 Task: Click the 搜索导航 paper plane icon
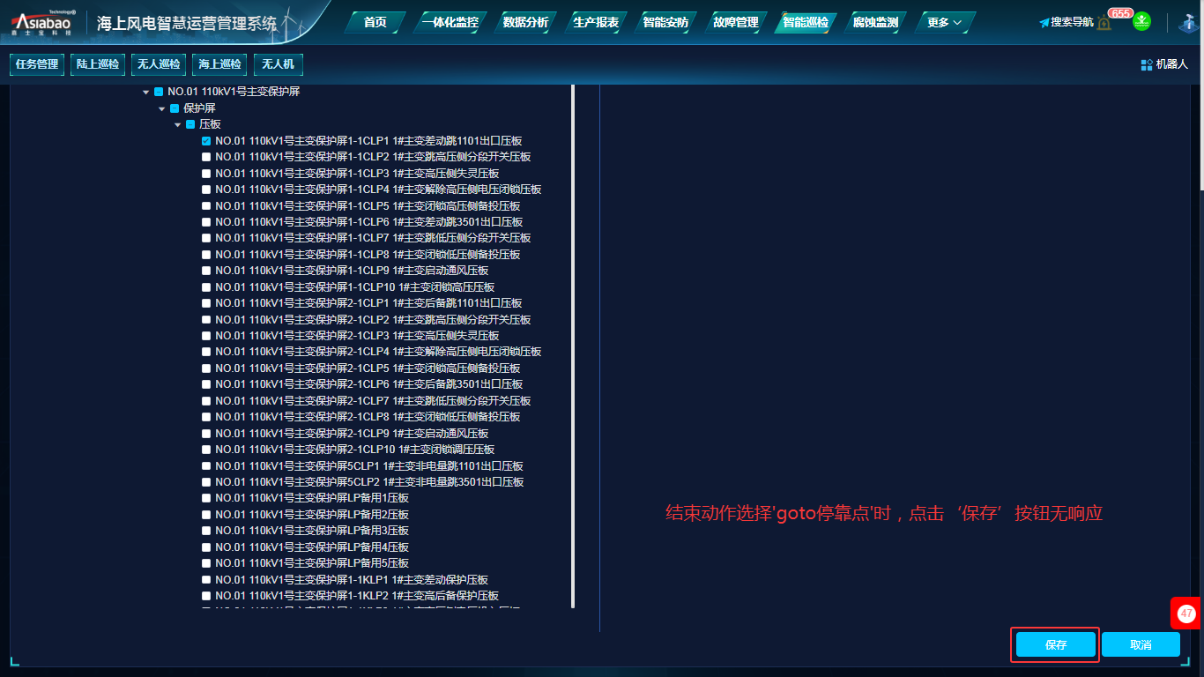click(1044, 23)
